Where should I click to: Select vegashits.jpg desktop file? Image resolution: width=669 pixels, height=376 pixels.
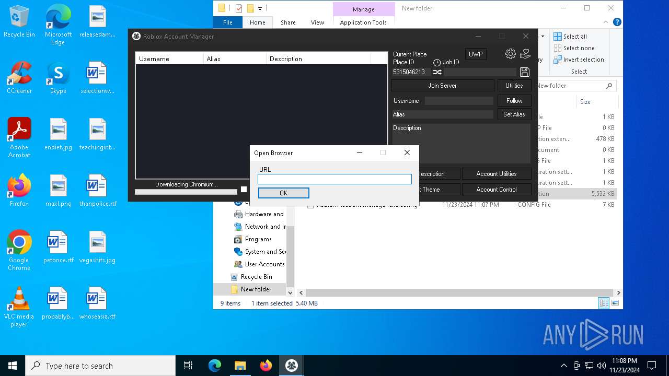(97, 248)
